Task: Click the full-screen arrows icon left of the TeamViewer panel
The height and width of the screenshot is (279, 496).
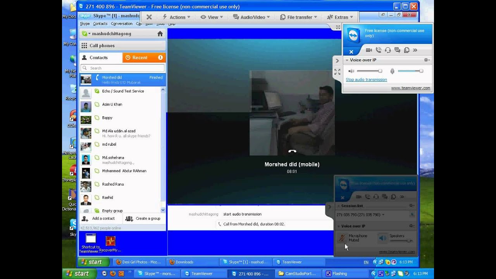Action: pos(337,72)
